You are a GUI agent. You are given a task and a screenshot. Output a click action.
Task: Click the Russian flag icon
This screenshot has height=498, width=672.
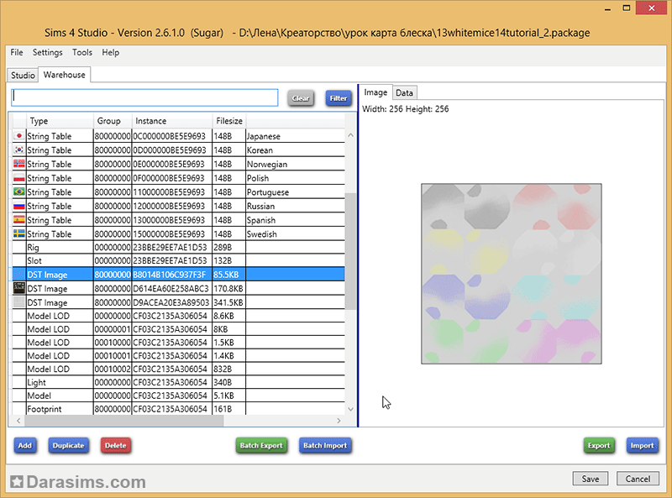pos(18,206)
